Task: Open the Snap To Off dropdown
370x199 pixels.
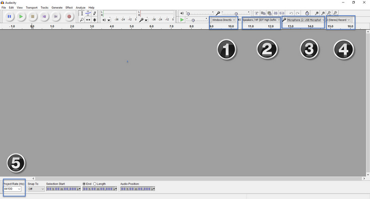Action: [36, 189]
